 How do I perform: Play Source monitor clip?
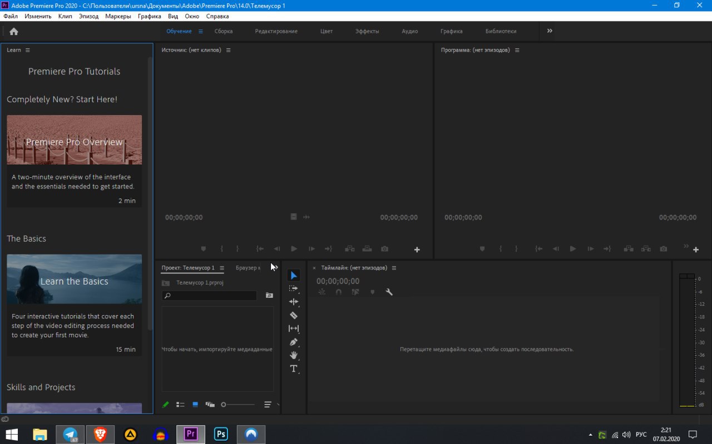click(x=294, y=249)
